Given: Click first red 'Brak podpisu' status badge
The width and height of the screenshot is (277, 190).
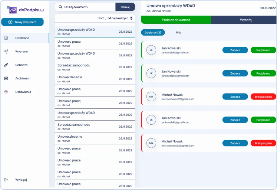Looking at the screenshot, I should [x=263, y=96].
